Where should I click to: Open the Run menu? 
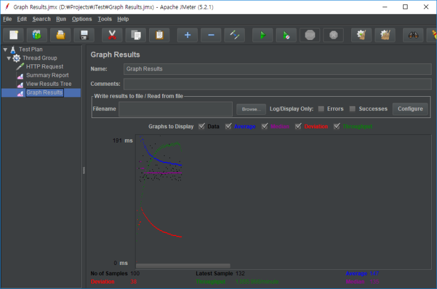pos(61,19)
